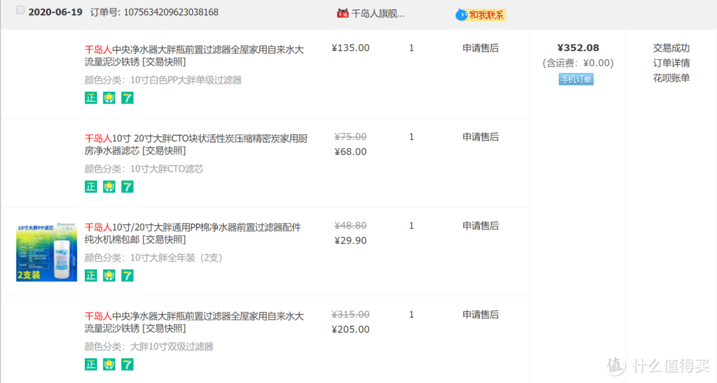Click the yellow shield icon on the ¥205.00 item
Viewport: 717px width, 383px height.
(x=110, y=364)
